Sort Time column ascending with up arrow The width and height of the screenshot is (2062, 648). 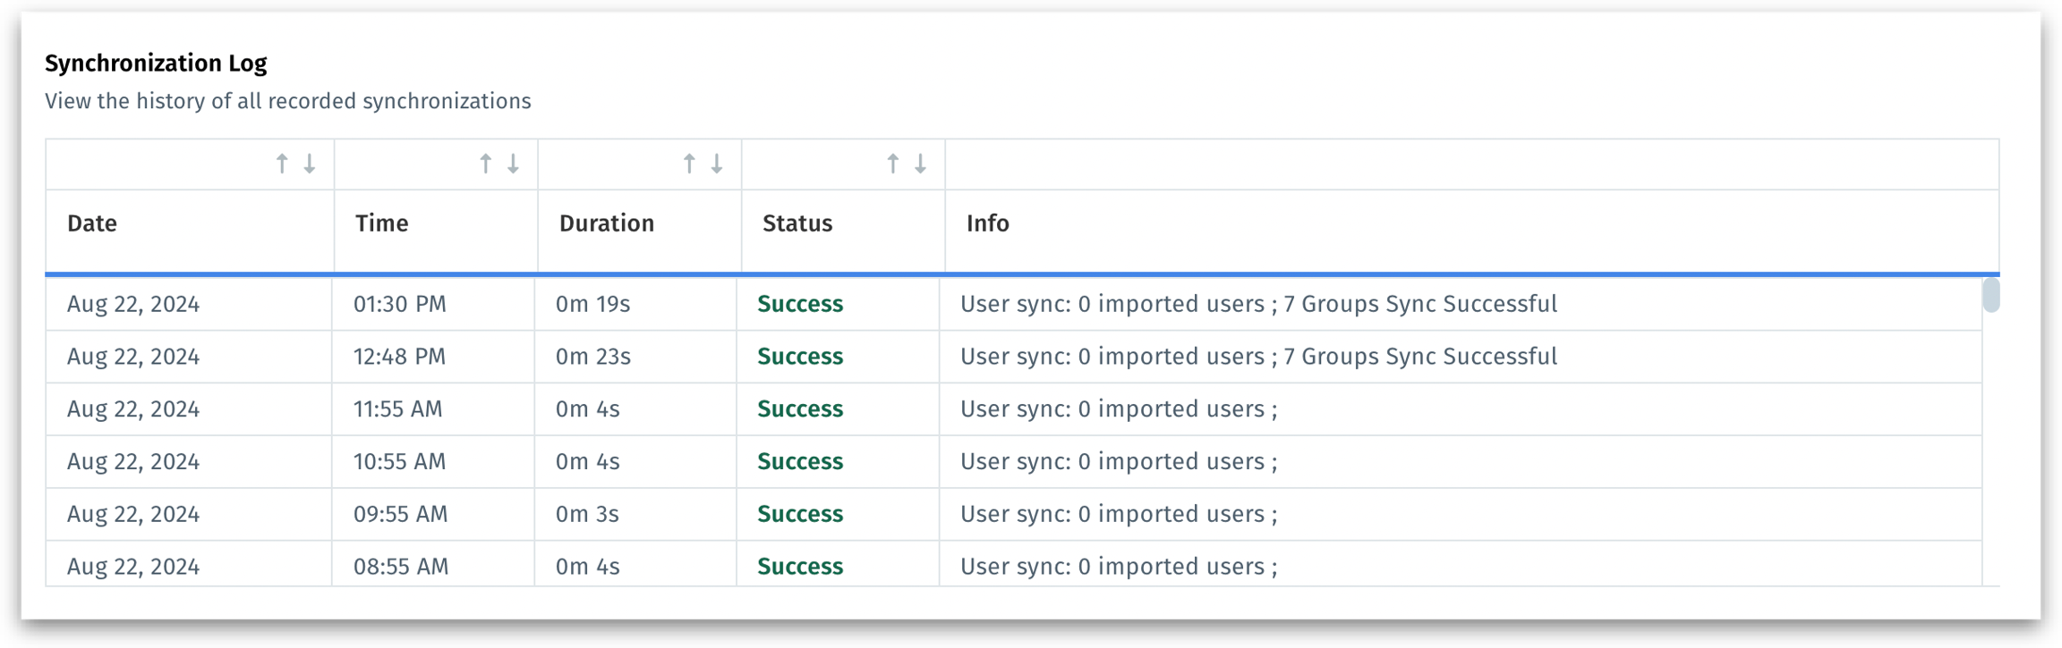(x=485, y=164)
